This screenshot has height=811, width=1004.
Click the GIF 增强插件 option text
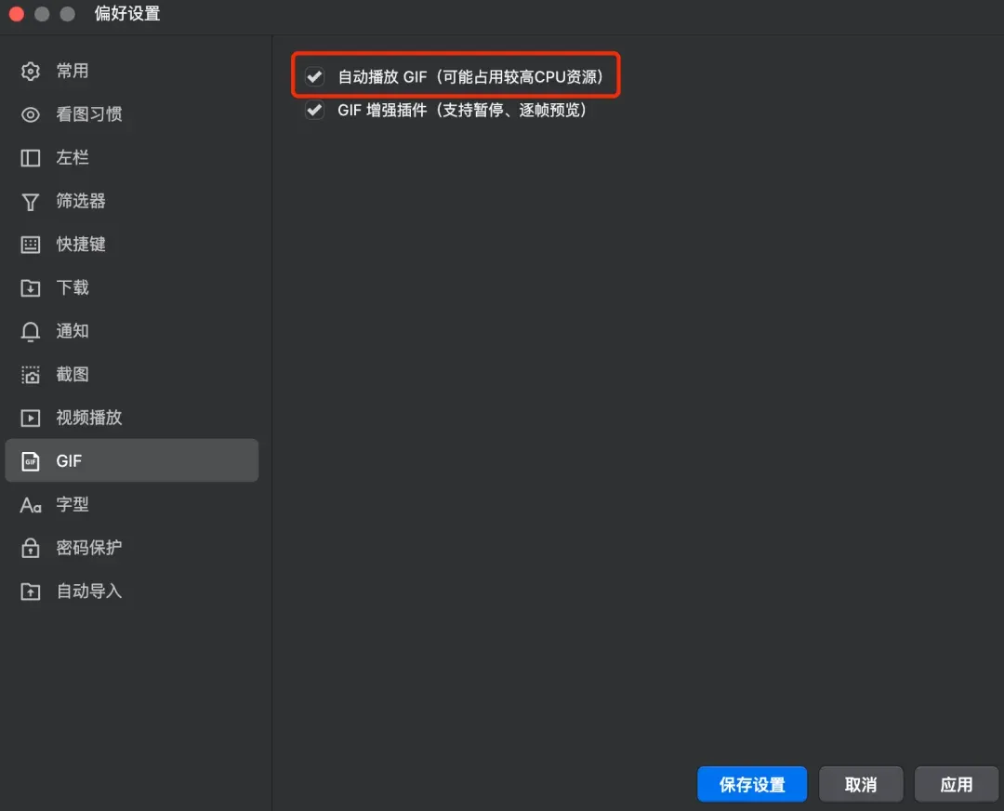tap(462, 110)
